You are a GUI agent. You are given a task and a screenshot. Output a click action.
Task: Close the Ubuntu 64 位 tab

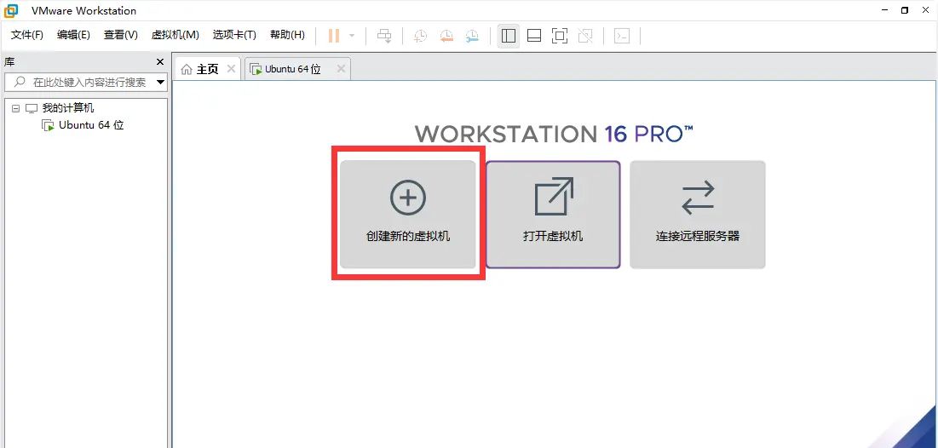(341, 69)
